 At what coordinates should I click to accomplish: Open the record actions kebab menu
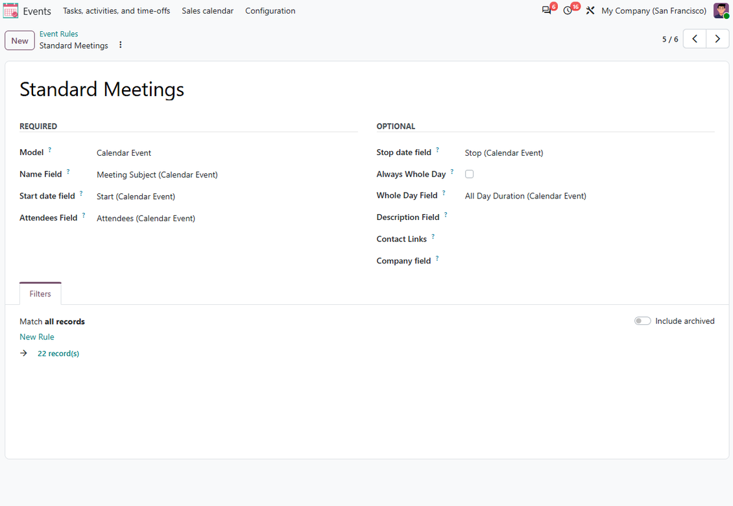click(121, 45)
